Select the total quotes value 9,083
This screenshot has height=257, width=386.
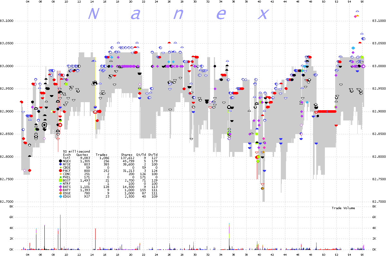tap(85, 158)
